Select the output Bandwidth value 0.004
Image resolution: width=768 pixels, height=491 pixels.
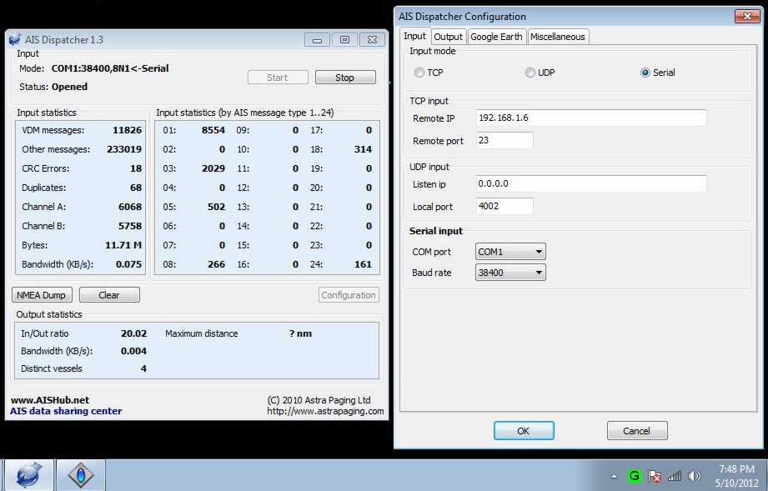pyautogui.click(x=133, y=351)
